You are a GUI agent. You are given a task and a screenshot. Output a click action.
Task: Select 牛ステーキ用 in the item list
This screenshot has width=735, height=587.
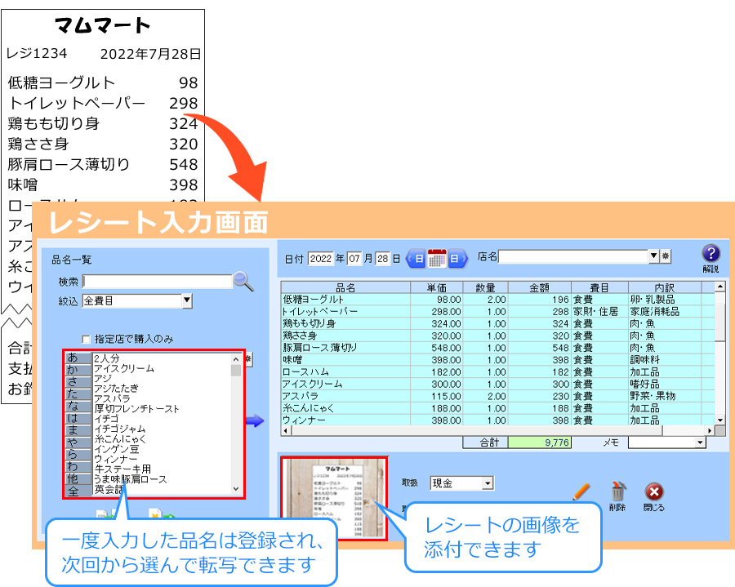point(122,469)
